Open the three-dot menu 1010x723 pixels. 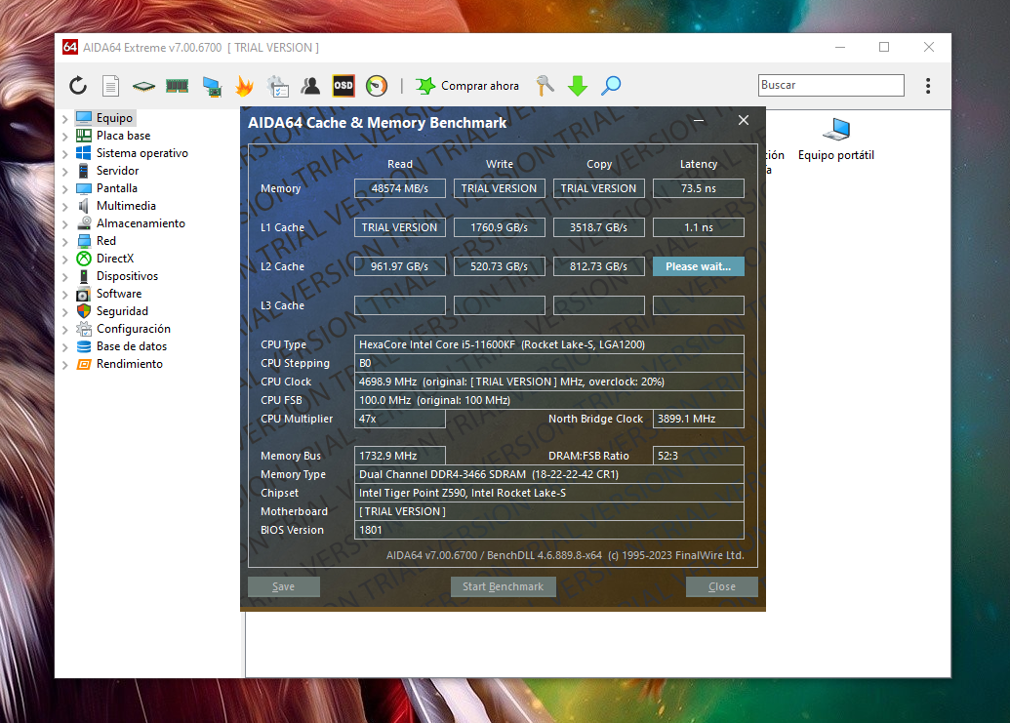click(928, 86)
